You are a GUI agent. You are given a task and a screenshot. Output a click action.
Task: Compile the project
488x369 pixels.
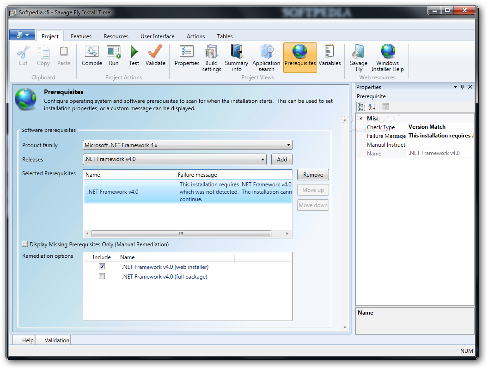pyautogui.click(x=92, y=55)
